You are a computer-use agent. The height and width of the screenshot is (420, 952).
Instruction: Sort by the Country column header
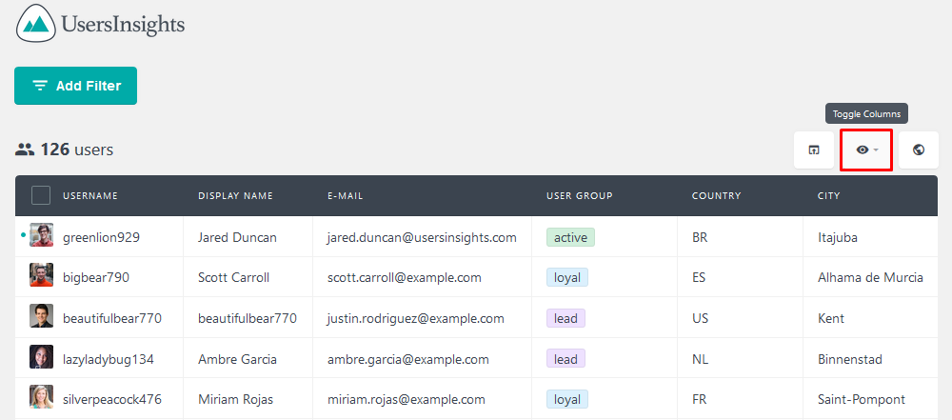pyautogui.click(x=717, y=196)
